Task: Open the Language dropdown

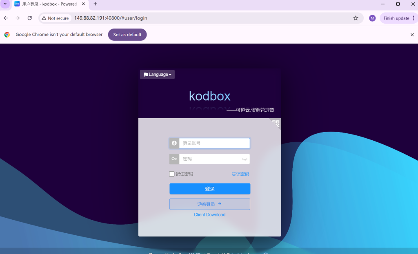Action: coord(157,75)
